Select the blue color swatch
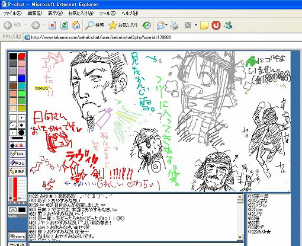Viewport: 302px width, 246px height. (x=22, y=78)
